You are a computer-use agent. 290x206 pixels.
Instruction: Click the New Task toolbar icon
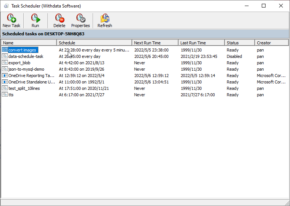[x=11, y=18]
